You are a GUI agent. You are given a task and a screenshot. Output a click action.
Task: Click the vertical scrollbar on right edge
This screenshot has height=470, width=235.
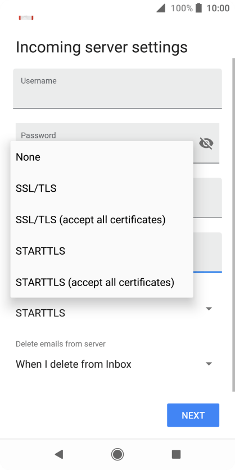pos(233,225)
